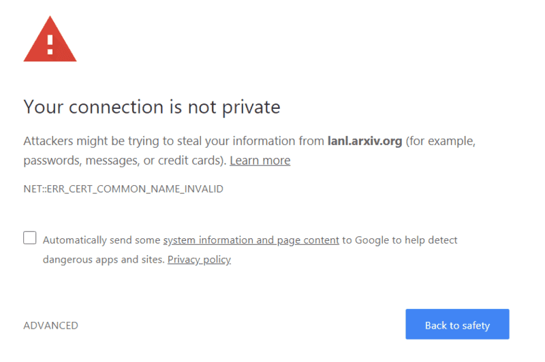Click the Automatically send some label text
545x362 pixels.
102,240
